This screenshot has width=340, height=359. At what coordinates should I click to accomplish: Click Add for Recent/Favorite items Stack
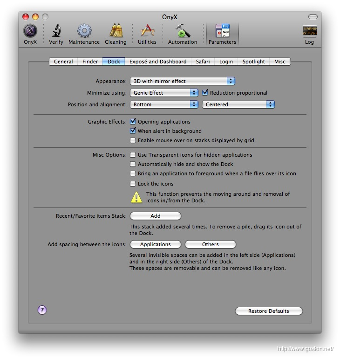coord(156,216)
